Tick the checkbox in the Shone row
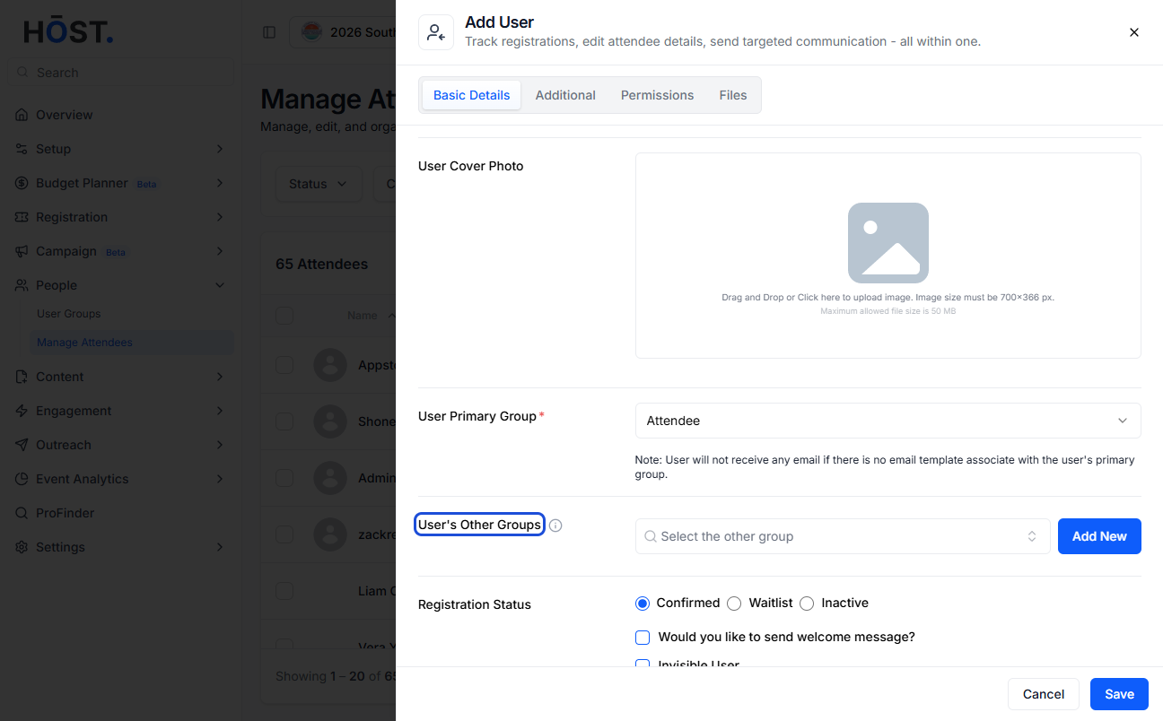1163x721 pixels. [x=284, y=421]
